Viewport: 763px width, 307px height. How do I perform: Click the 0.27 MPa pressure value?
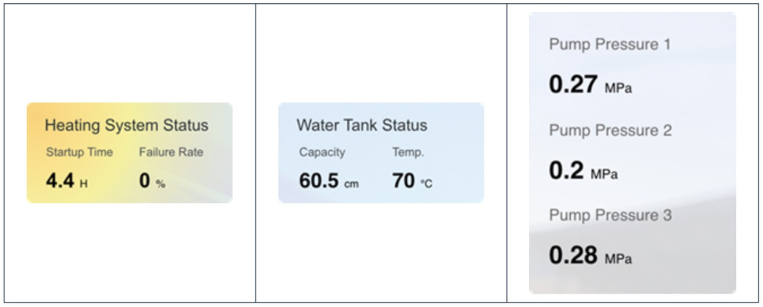(x=591, y=85)
